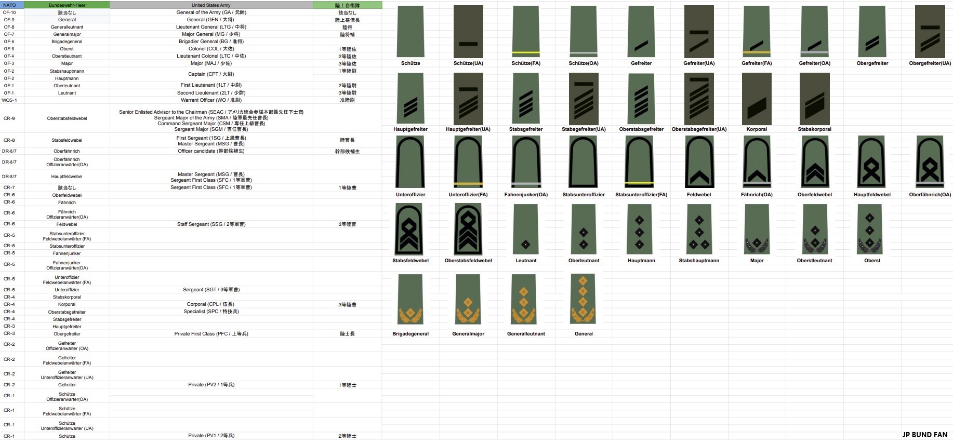Click the Korporal insignia image

tap(757, 98)
